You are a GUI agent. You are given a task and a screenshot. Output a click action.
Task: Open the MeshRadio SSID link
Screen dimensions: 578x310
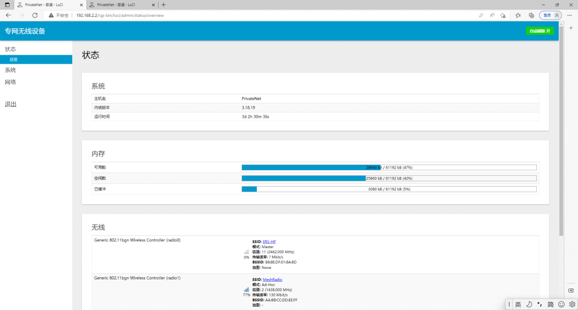click(x=273, y=280)
